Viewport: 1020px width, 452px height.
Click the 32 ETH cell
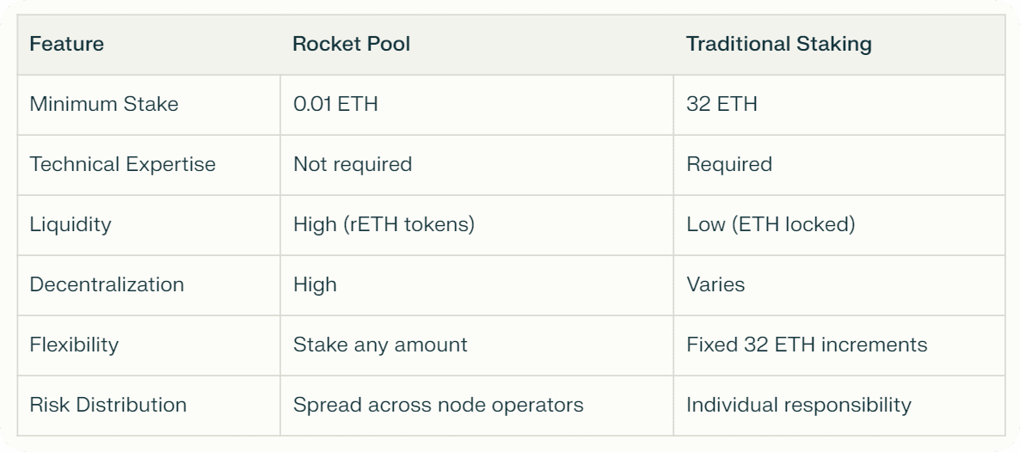(722, 104)
